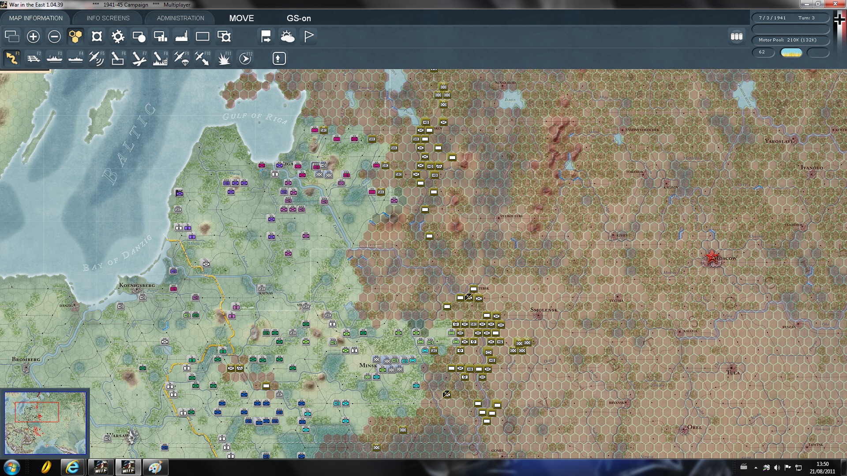Select Naval transport mode (F3)
This screenshot has width=847, height=476.
pos(54,58)
